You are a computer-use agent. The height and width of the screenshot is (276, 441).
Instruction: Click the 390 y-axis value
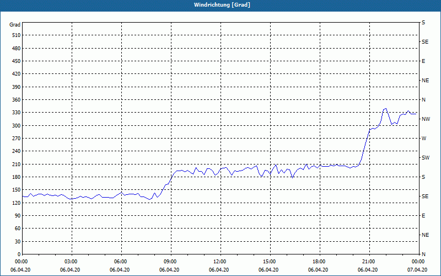pos(17,87)
